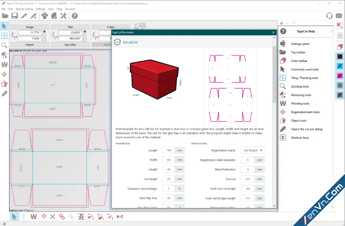Open the Registration marks dropdown
The height and width of the screenshot is (226, 345).
pos(253,150)
